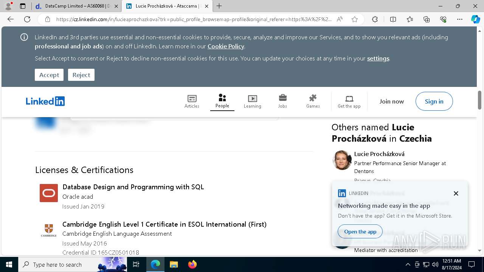Open the browser profile icon
Screen dimensions: 484x272
pyautogui.click(x=8, y=6)
